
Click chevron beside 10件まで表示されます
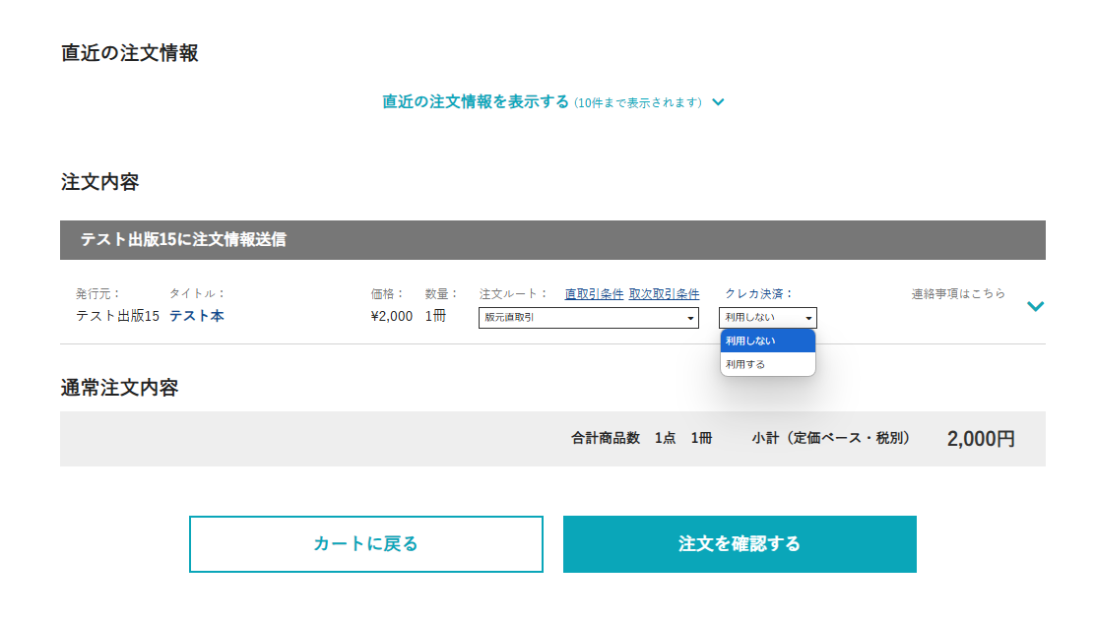[x=718, y=102]
